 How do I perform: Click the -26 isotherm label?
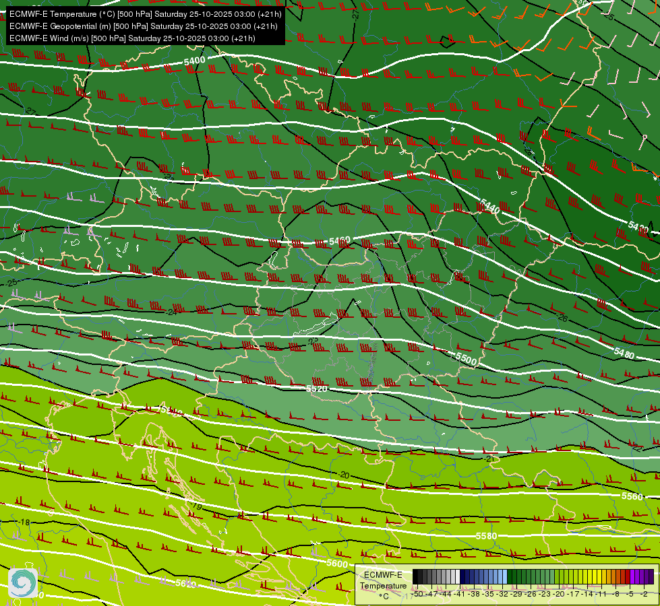coord(562,318)
